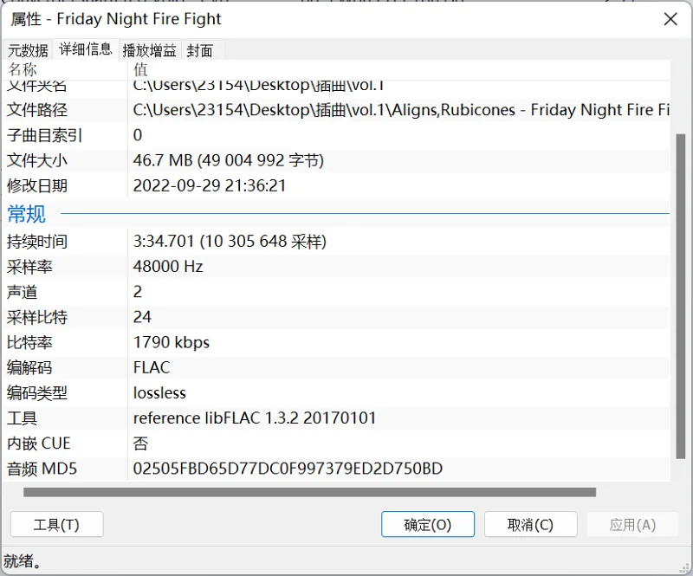This screenshot has width=693, height=576.
Task: Select the 内嵌 CUE value 否
Action: (140, 443)
